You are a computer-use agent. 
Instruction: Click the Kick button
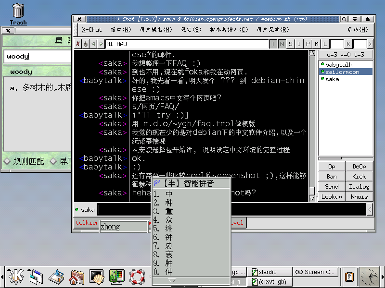coord(359,177)
